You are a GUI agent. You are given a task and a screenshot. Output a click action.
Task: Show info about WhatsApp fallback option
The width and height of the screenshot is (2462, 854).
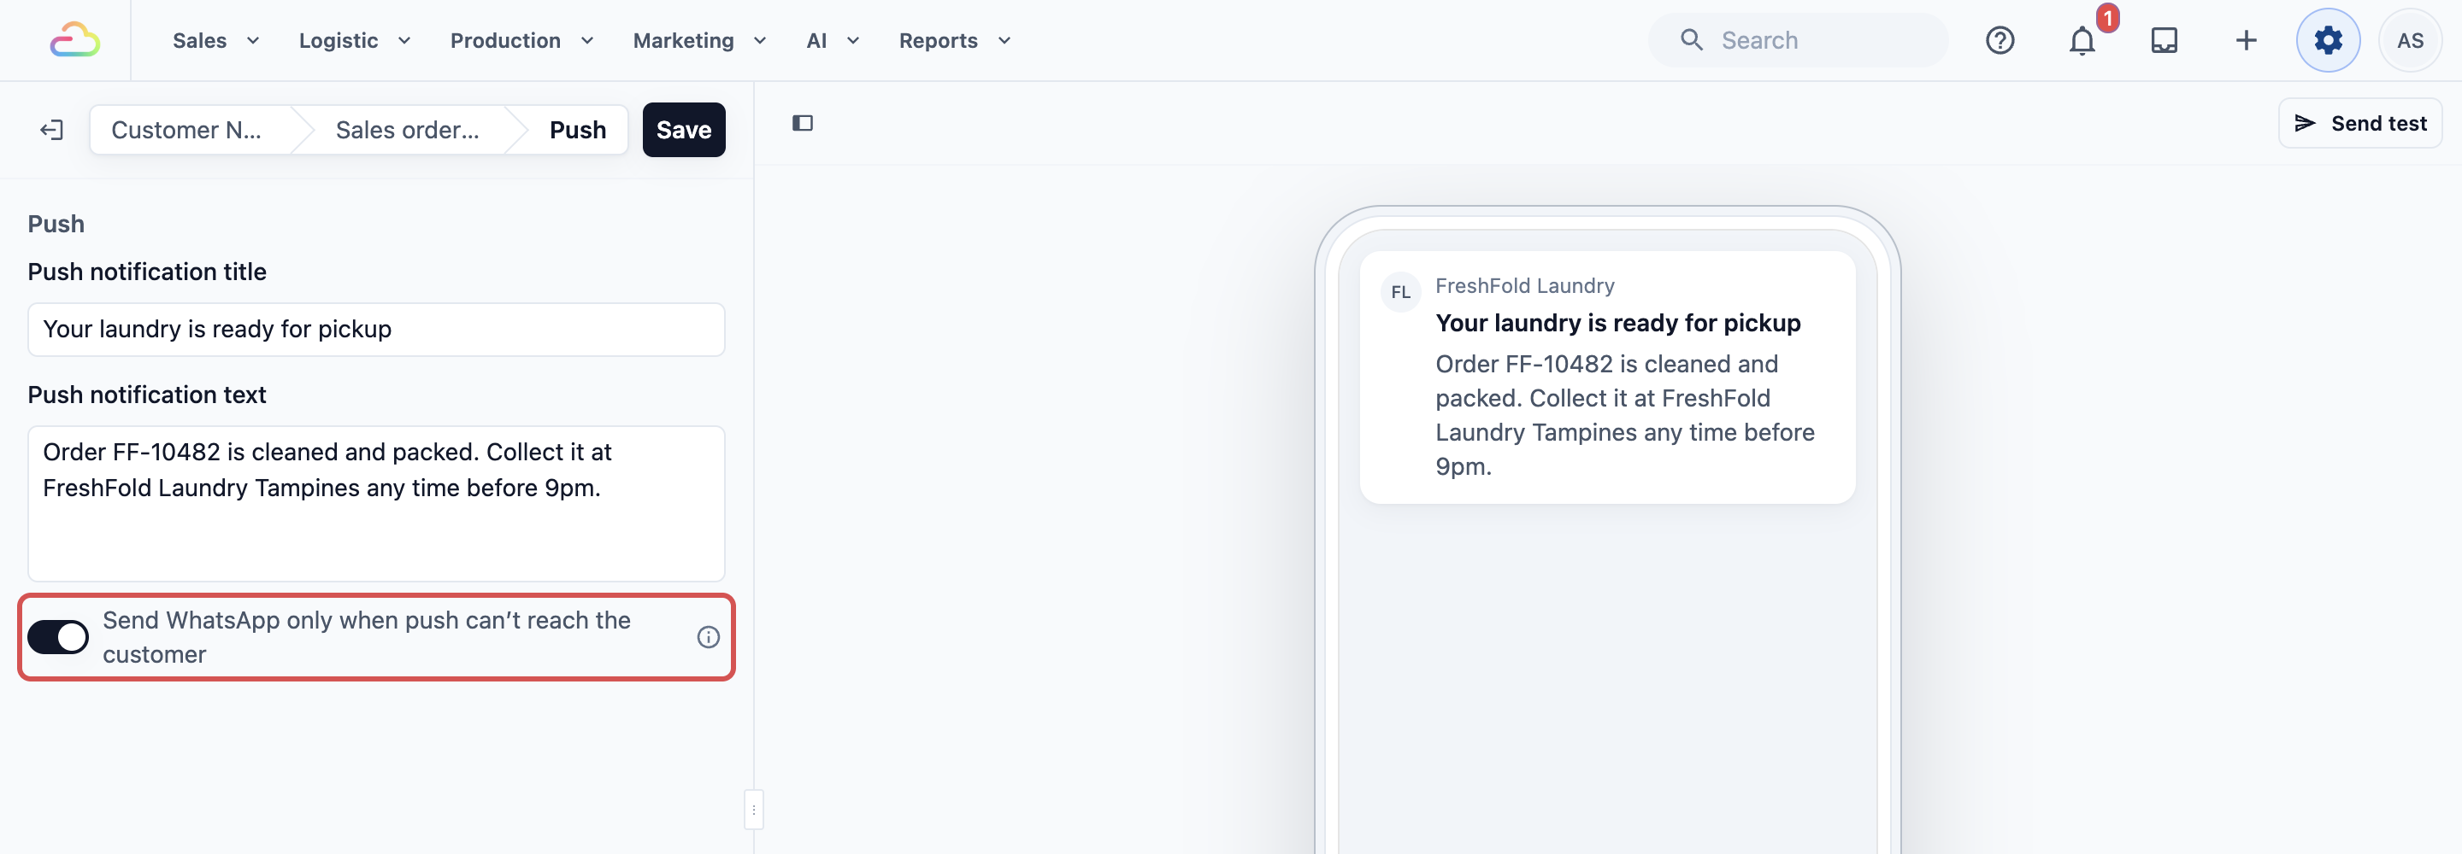(708, 637)
